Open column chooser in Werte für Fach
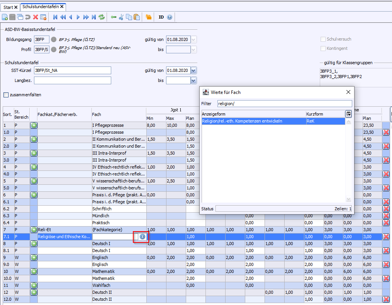The image size is (392, 305). pos(348,114)
